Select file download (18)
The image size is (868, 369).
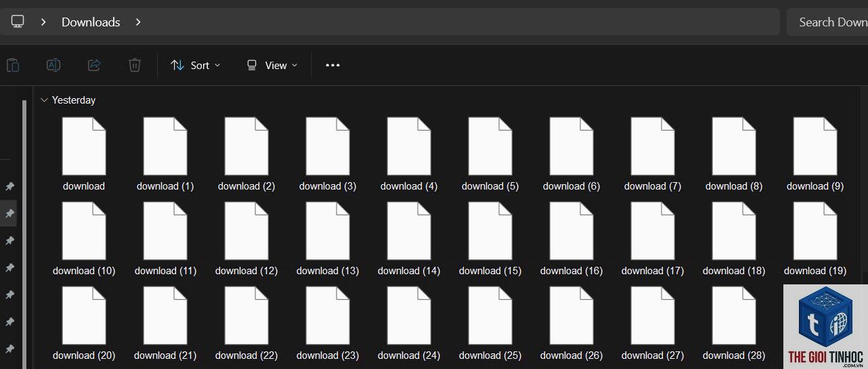click(734, 239)
